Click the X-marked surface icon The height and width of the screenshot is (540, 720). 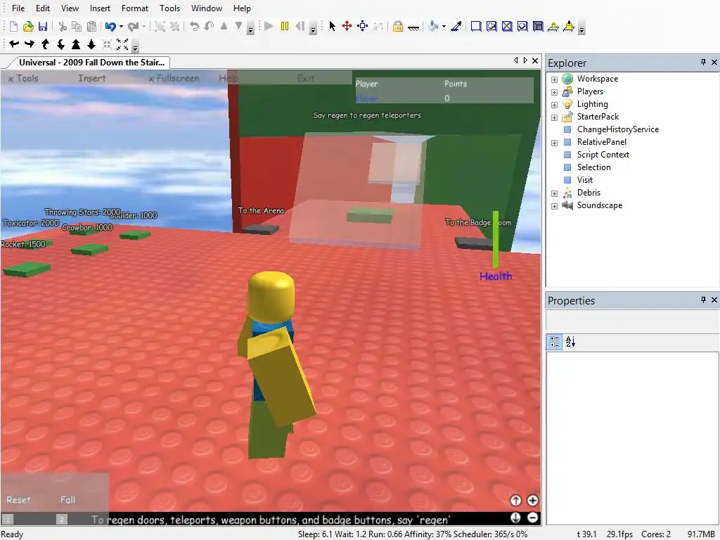point(507,26)
